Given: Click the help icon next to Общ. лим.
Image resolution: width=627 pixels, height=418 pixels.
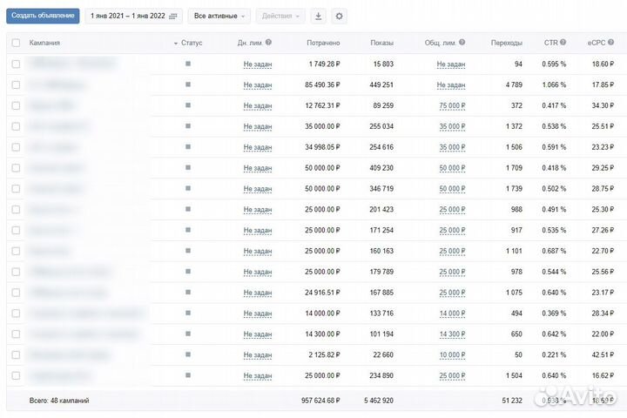Looking at the screenshot, I should [462, 43].
